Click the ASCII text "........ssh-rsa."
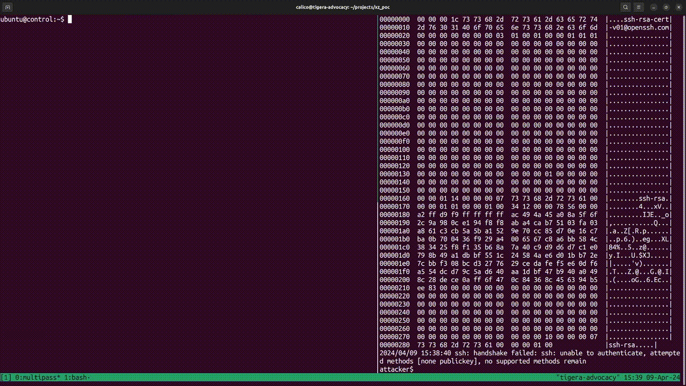The width and height of the screenshot is (686, 386). [x=638, y=198]
